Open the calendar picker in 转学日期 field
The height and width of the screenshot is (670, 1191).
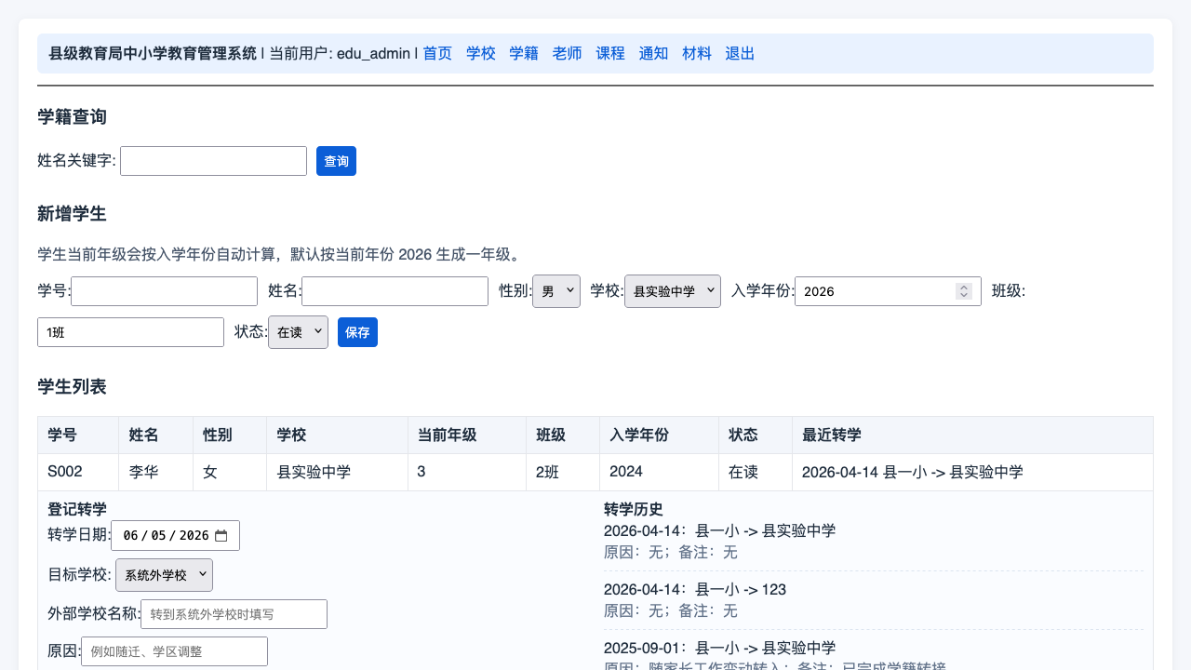[221, 535]
